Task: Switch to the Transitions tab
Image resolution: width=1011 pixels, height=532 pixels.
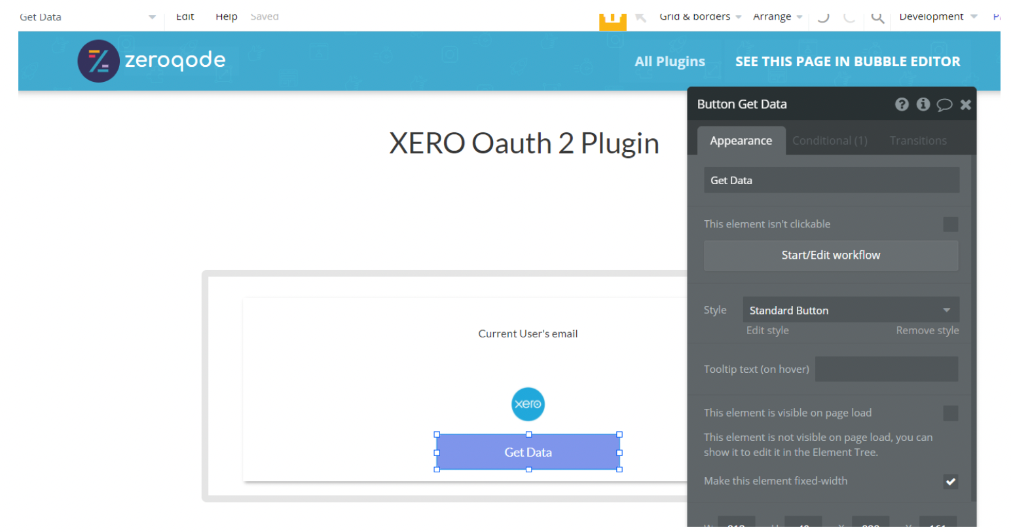Action: pyautogui.click(x=918, y=141)
